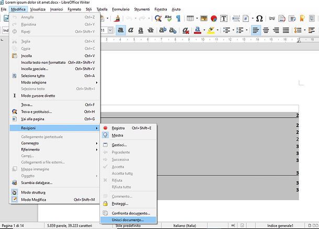
Task: Align text left icon
Action: (256, 30)
